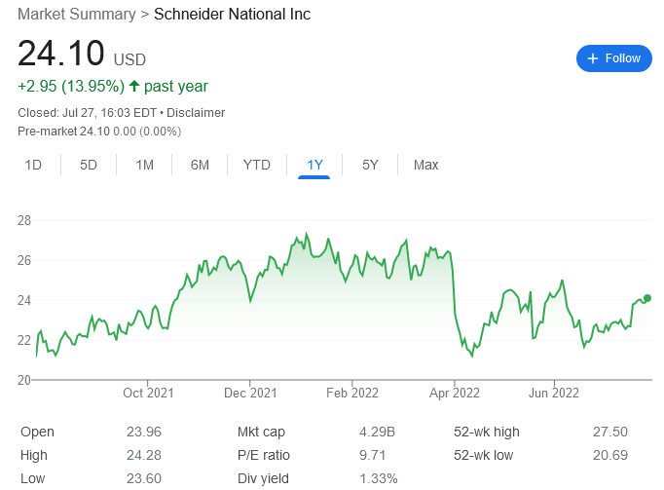Click the Div yield label
Screen dimensions: 664x490
(263, 478)
